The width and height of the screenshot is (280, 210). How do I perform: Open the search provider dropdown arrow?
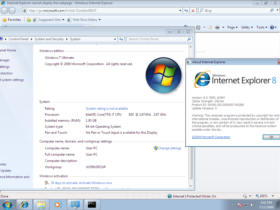point(277,10)
